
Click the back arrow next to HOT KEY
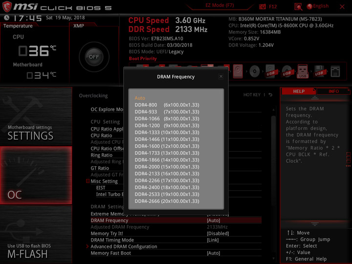270,95
